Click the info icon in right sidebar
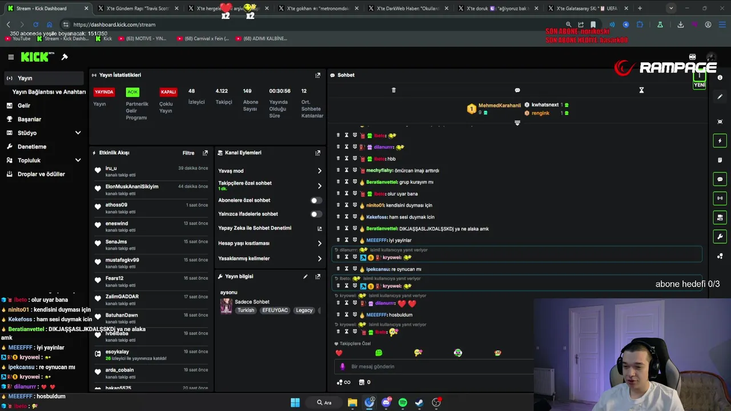The image size is (731, 411). (x=720, y=78)
